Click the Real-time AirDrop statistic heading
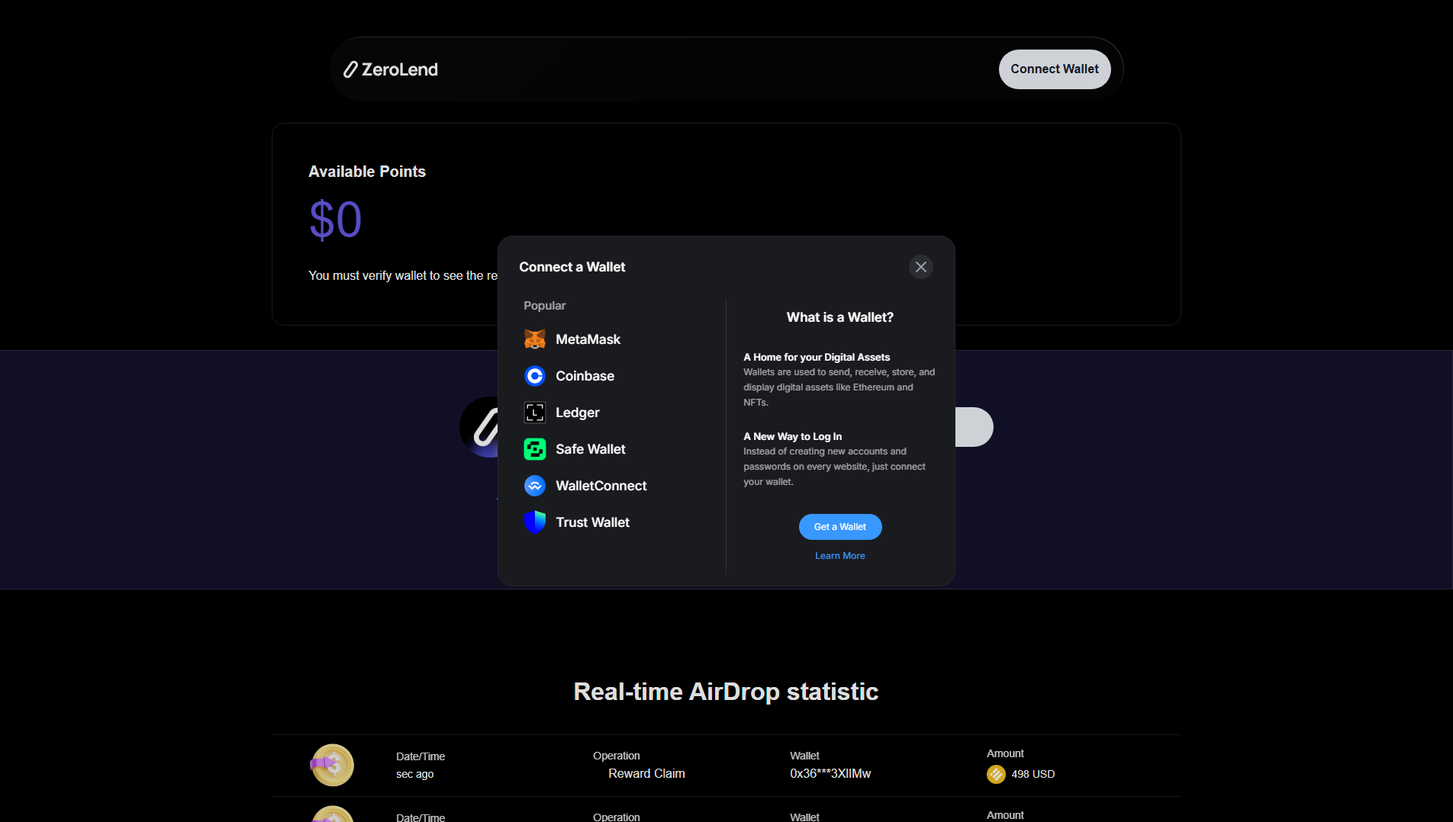1453x822 pixels. click(726, 692)
